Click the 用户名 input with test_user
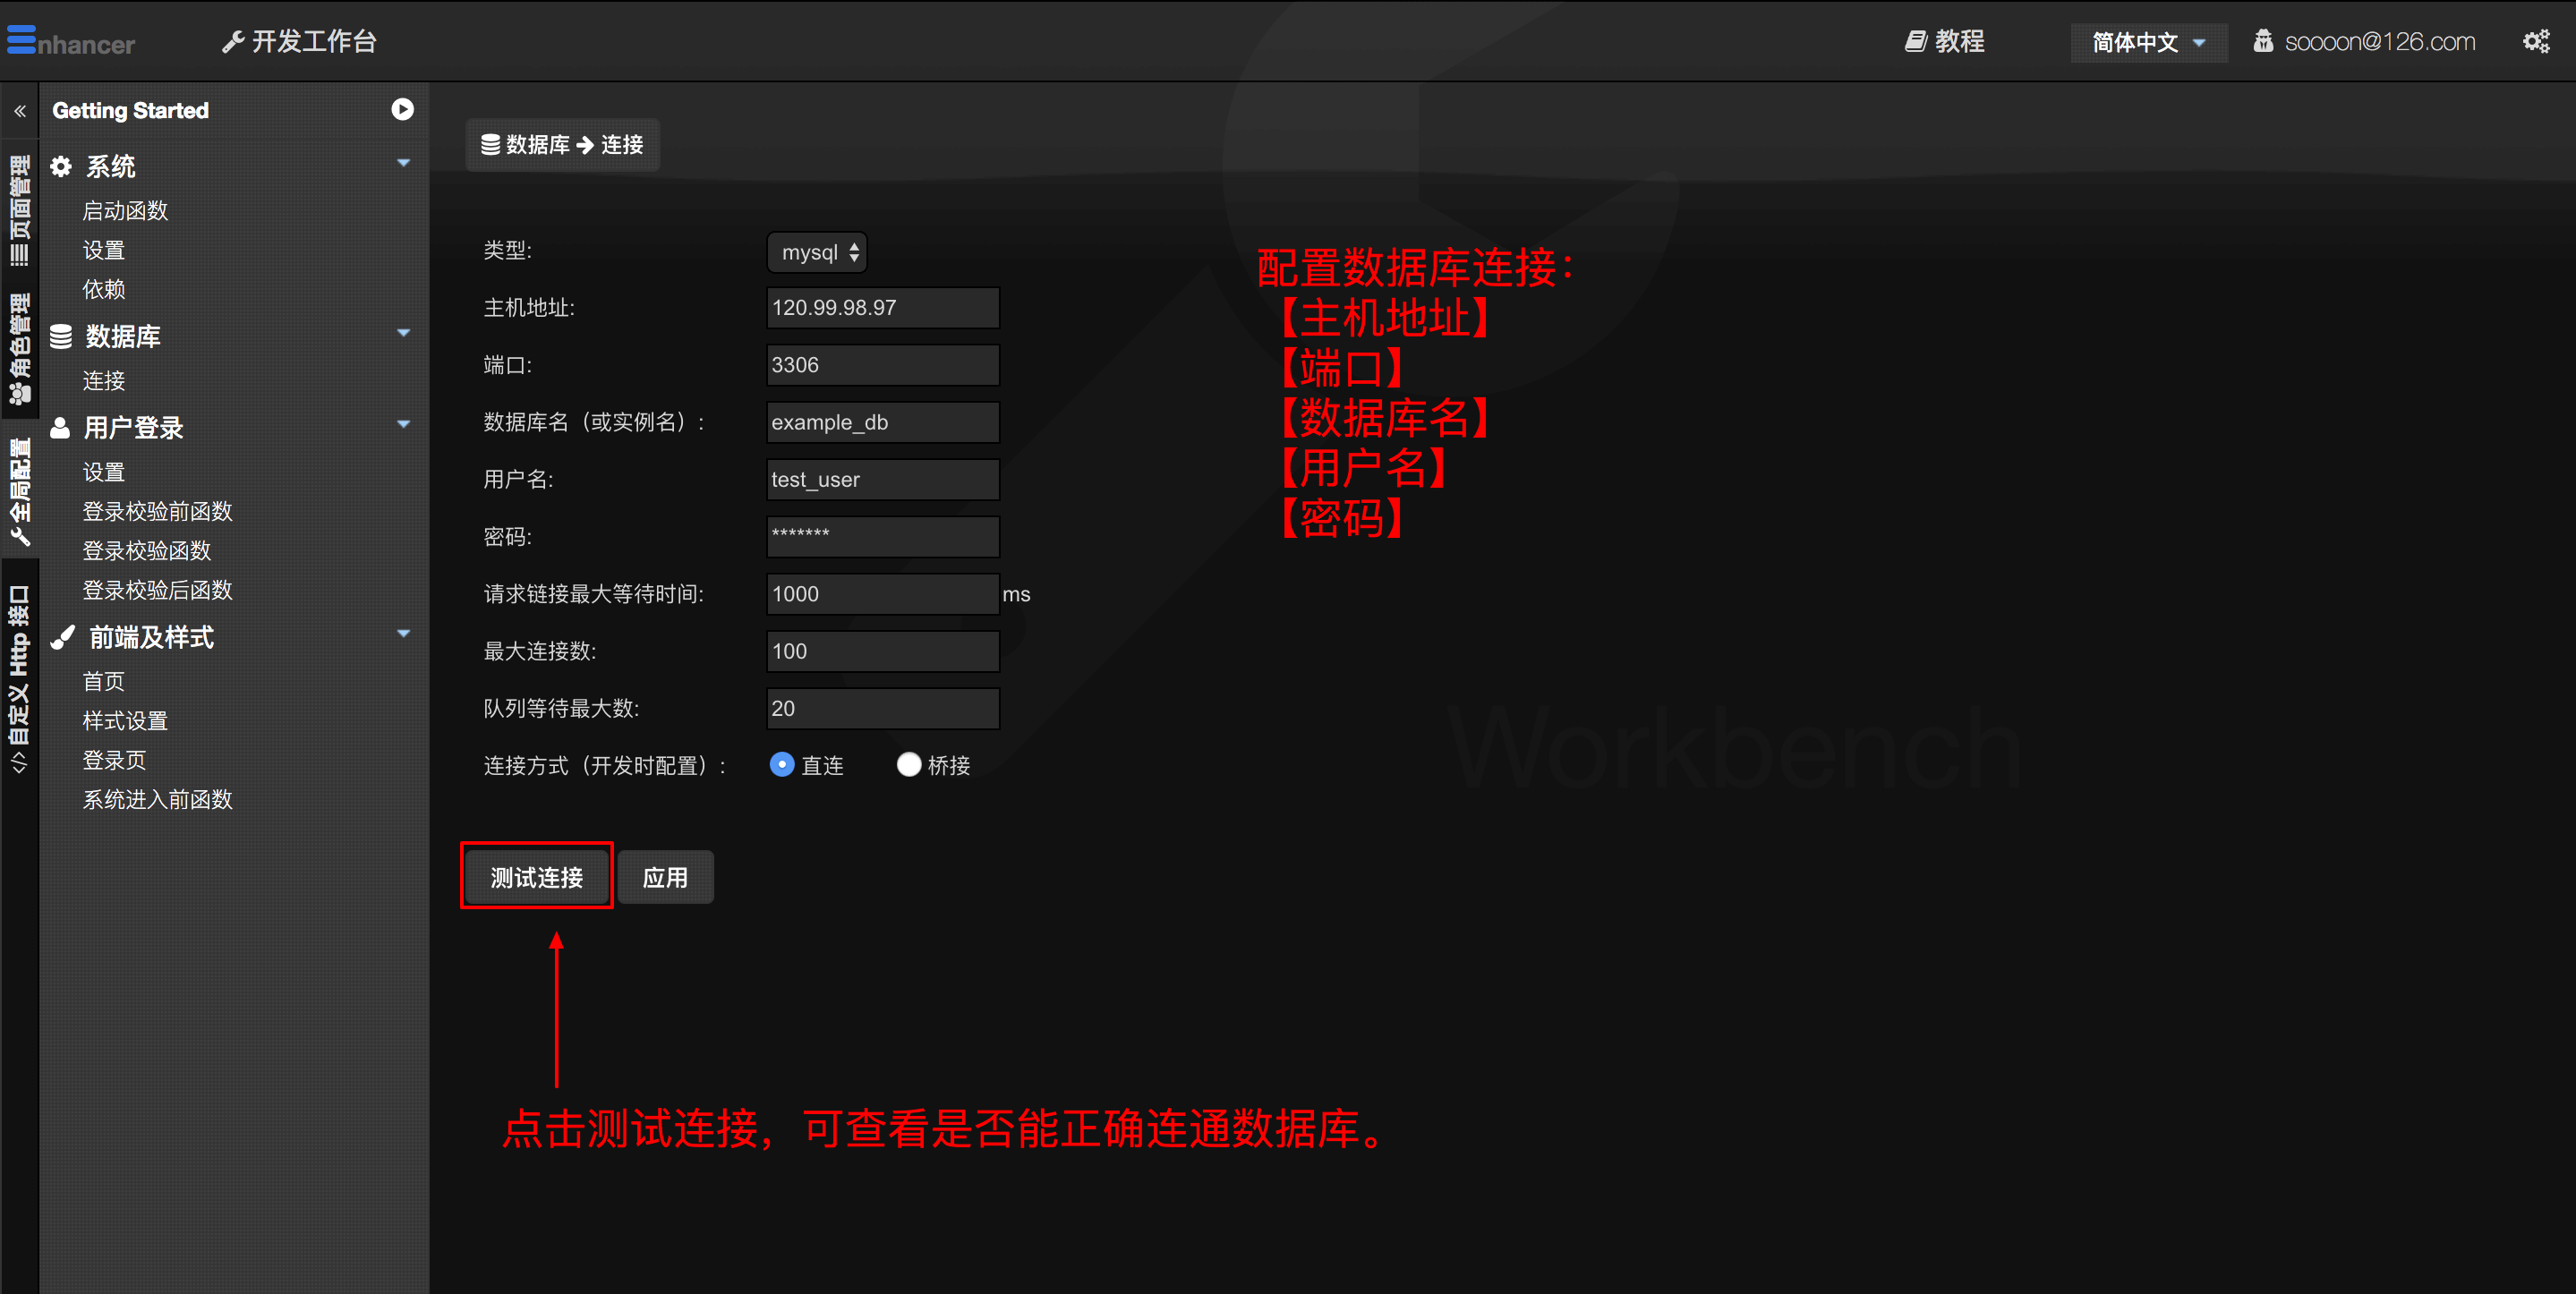Image resolution: width=2576 pixels, height=1294 pixels. point(883,479)
